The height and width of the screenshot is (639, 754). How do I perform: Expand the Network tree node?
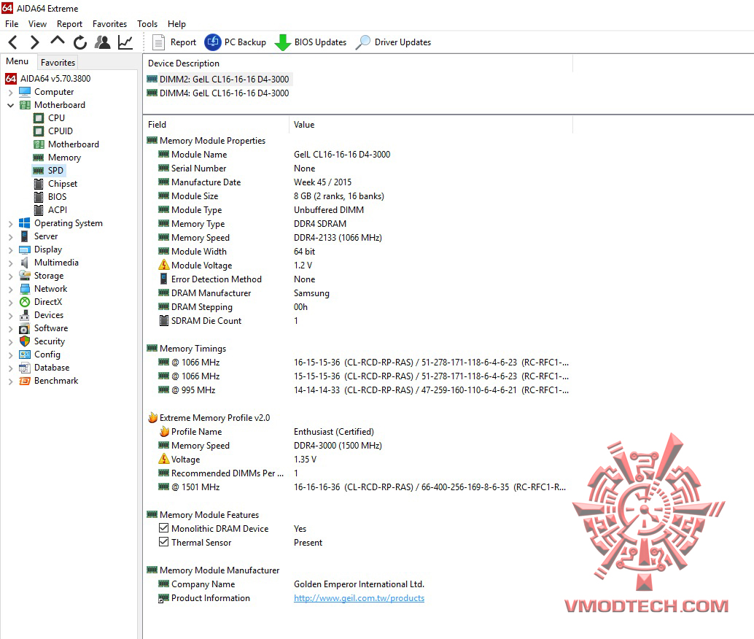click(x=11, y=290)
